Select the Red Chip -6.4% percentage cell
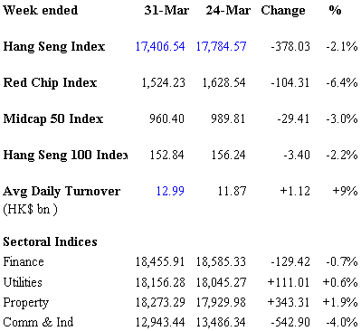This screenshot has height=331, width=361. click(x=342, y=82)
